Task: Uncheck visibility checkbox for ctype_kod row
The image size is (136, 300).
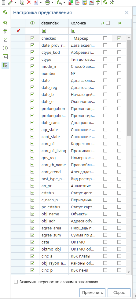Action: tap(32, 52)
